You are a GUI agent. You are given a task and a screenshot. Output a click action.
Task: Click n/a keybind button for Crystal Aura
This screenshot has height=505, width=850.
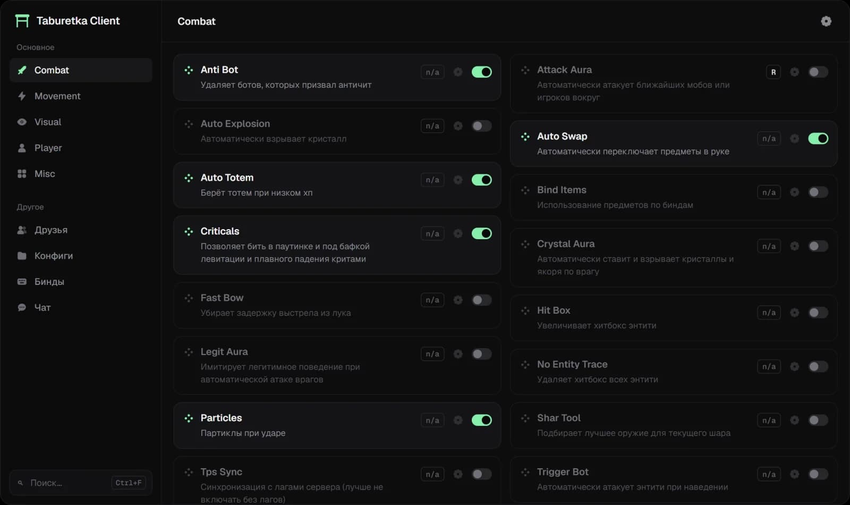(x=769, y=246)
